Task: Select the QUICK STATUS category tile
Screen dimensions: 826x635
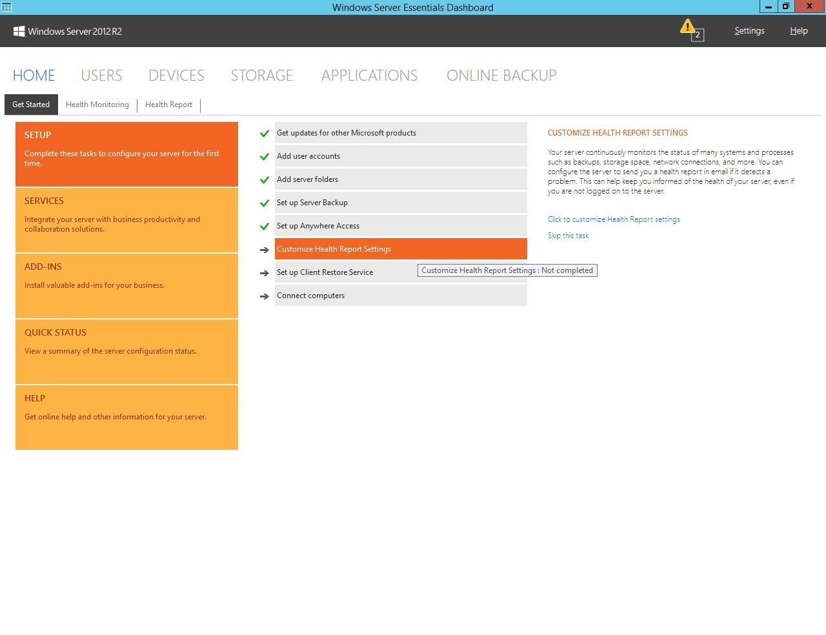Action: pos(126,352)
